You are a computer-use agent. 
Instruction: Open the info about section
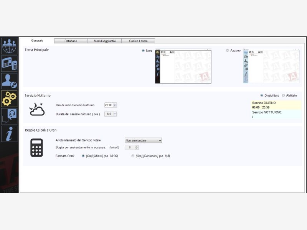click(x=9, y=133)
